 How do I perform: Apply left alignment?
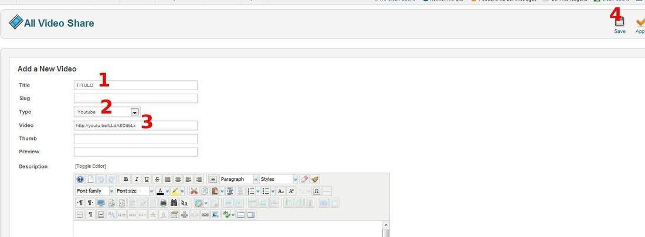click(x=188, y=179)
